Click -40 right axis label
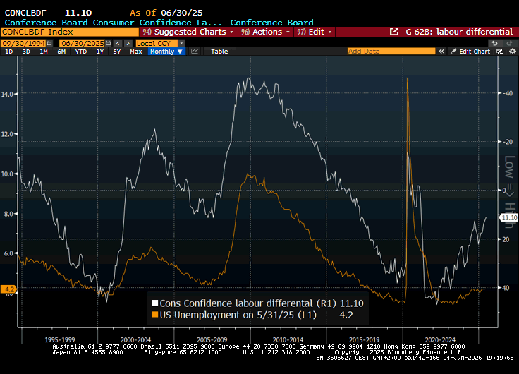This screenshot has width=519, height=374. coord(508,93)
